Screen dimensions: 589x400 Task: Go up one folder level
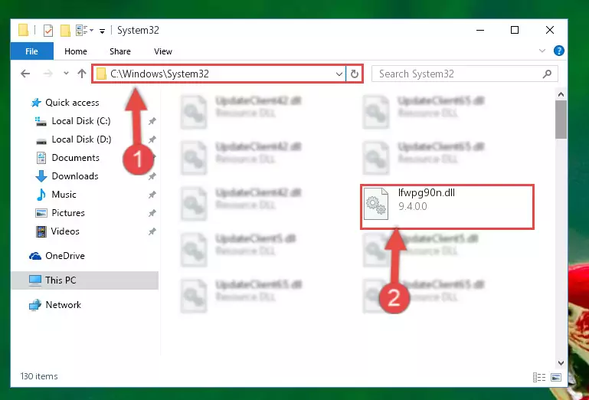(82, 74)
